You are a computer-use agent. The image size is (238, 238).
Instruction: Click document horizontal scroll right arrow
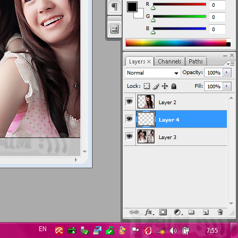(x=76, y=160)
